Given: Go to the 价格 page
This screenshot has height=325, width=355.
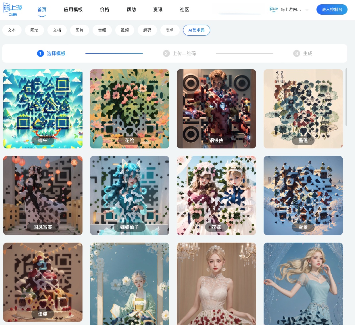Looking at the screenshot, I should click(105, 9).
